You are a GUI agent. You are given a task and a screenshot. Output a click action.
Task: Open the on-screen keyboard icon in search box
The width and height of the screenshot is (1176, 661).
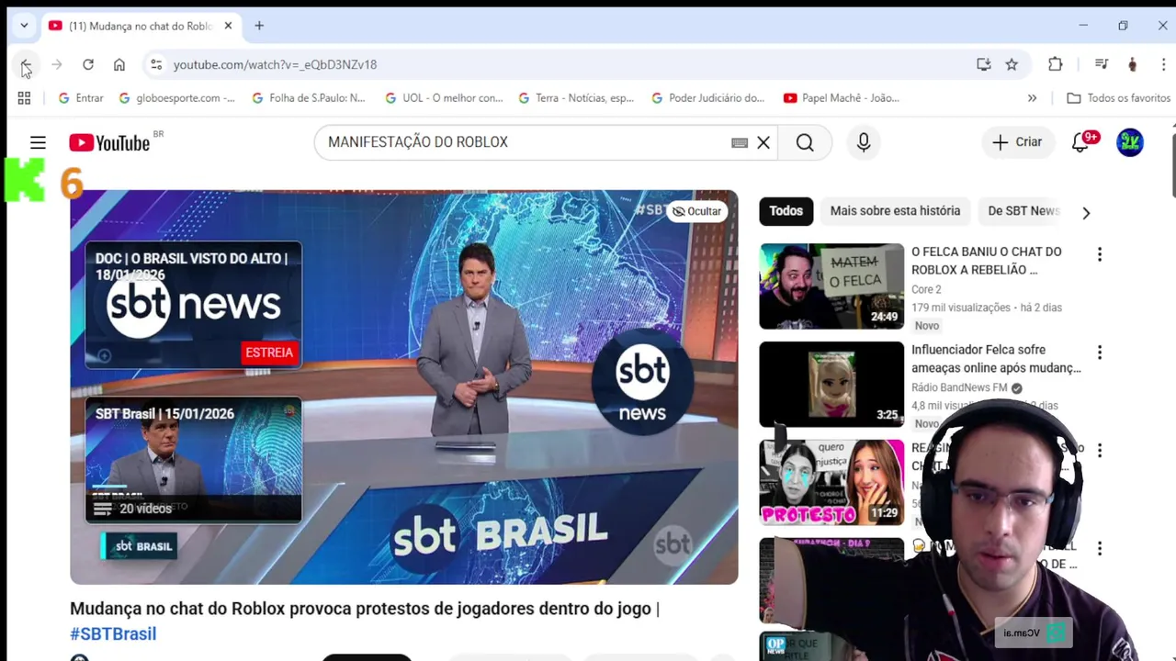coord(740,142)
